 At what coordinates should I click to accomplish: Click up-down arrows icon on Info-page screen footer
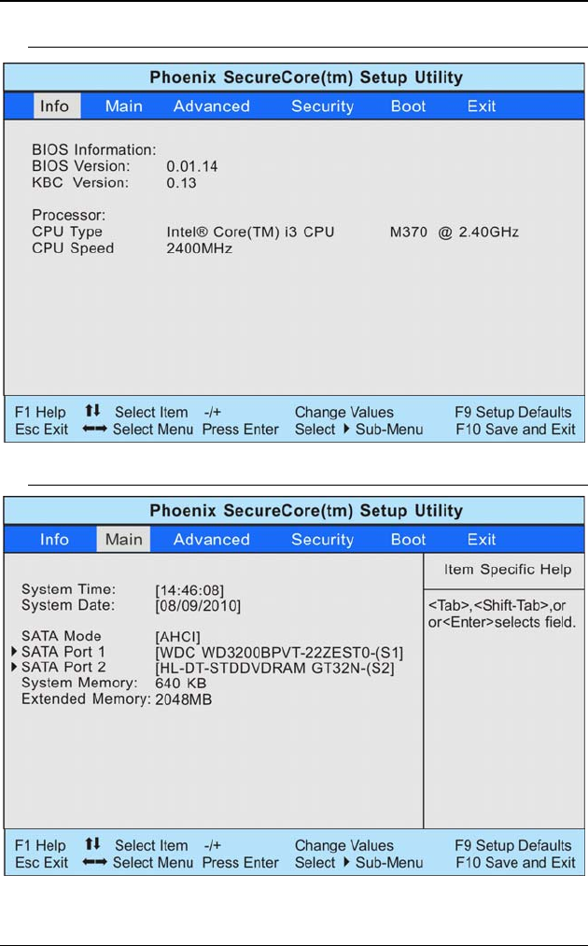coord(92,411)
